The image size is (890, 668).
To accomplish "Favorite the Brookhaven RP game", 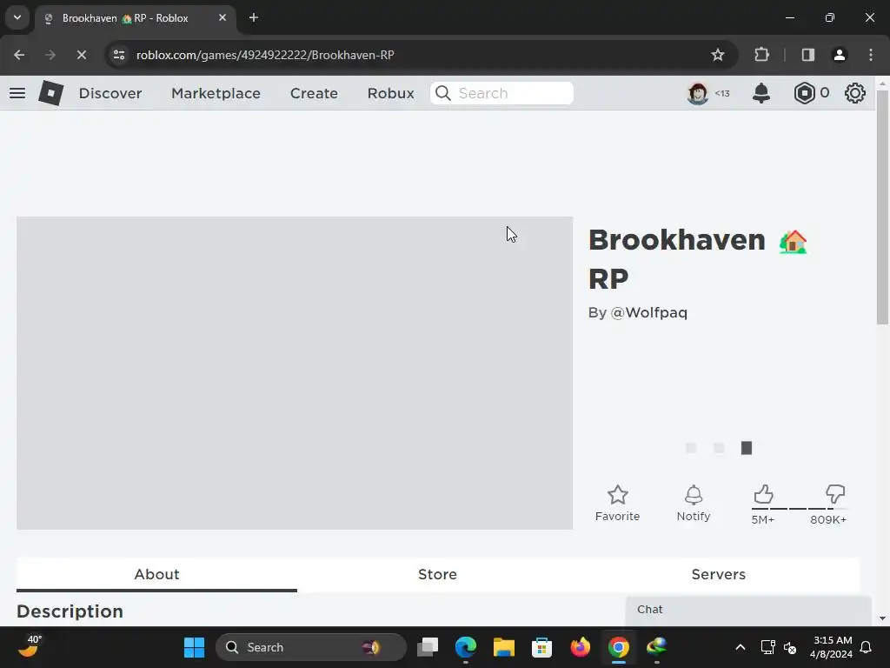I will (x=618, y=503).
